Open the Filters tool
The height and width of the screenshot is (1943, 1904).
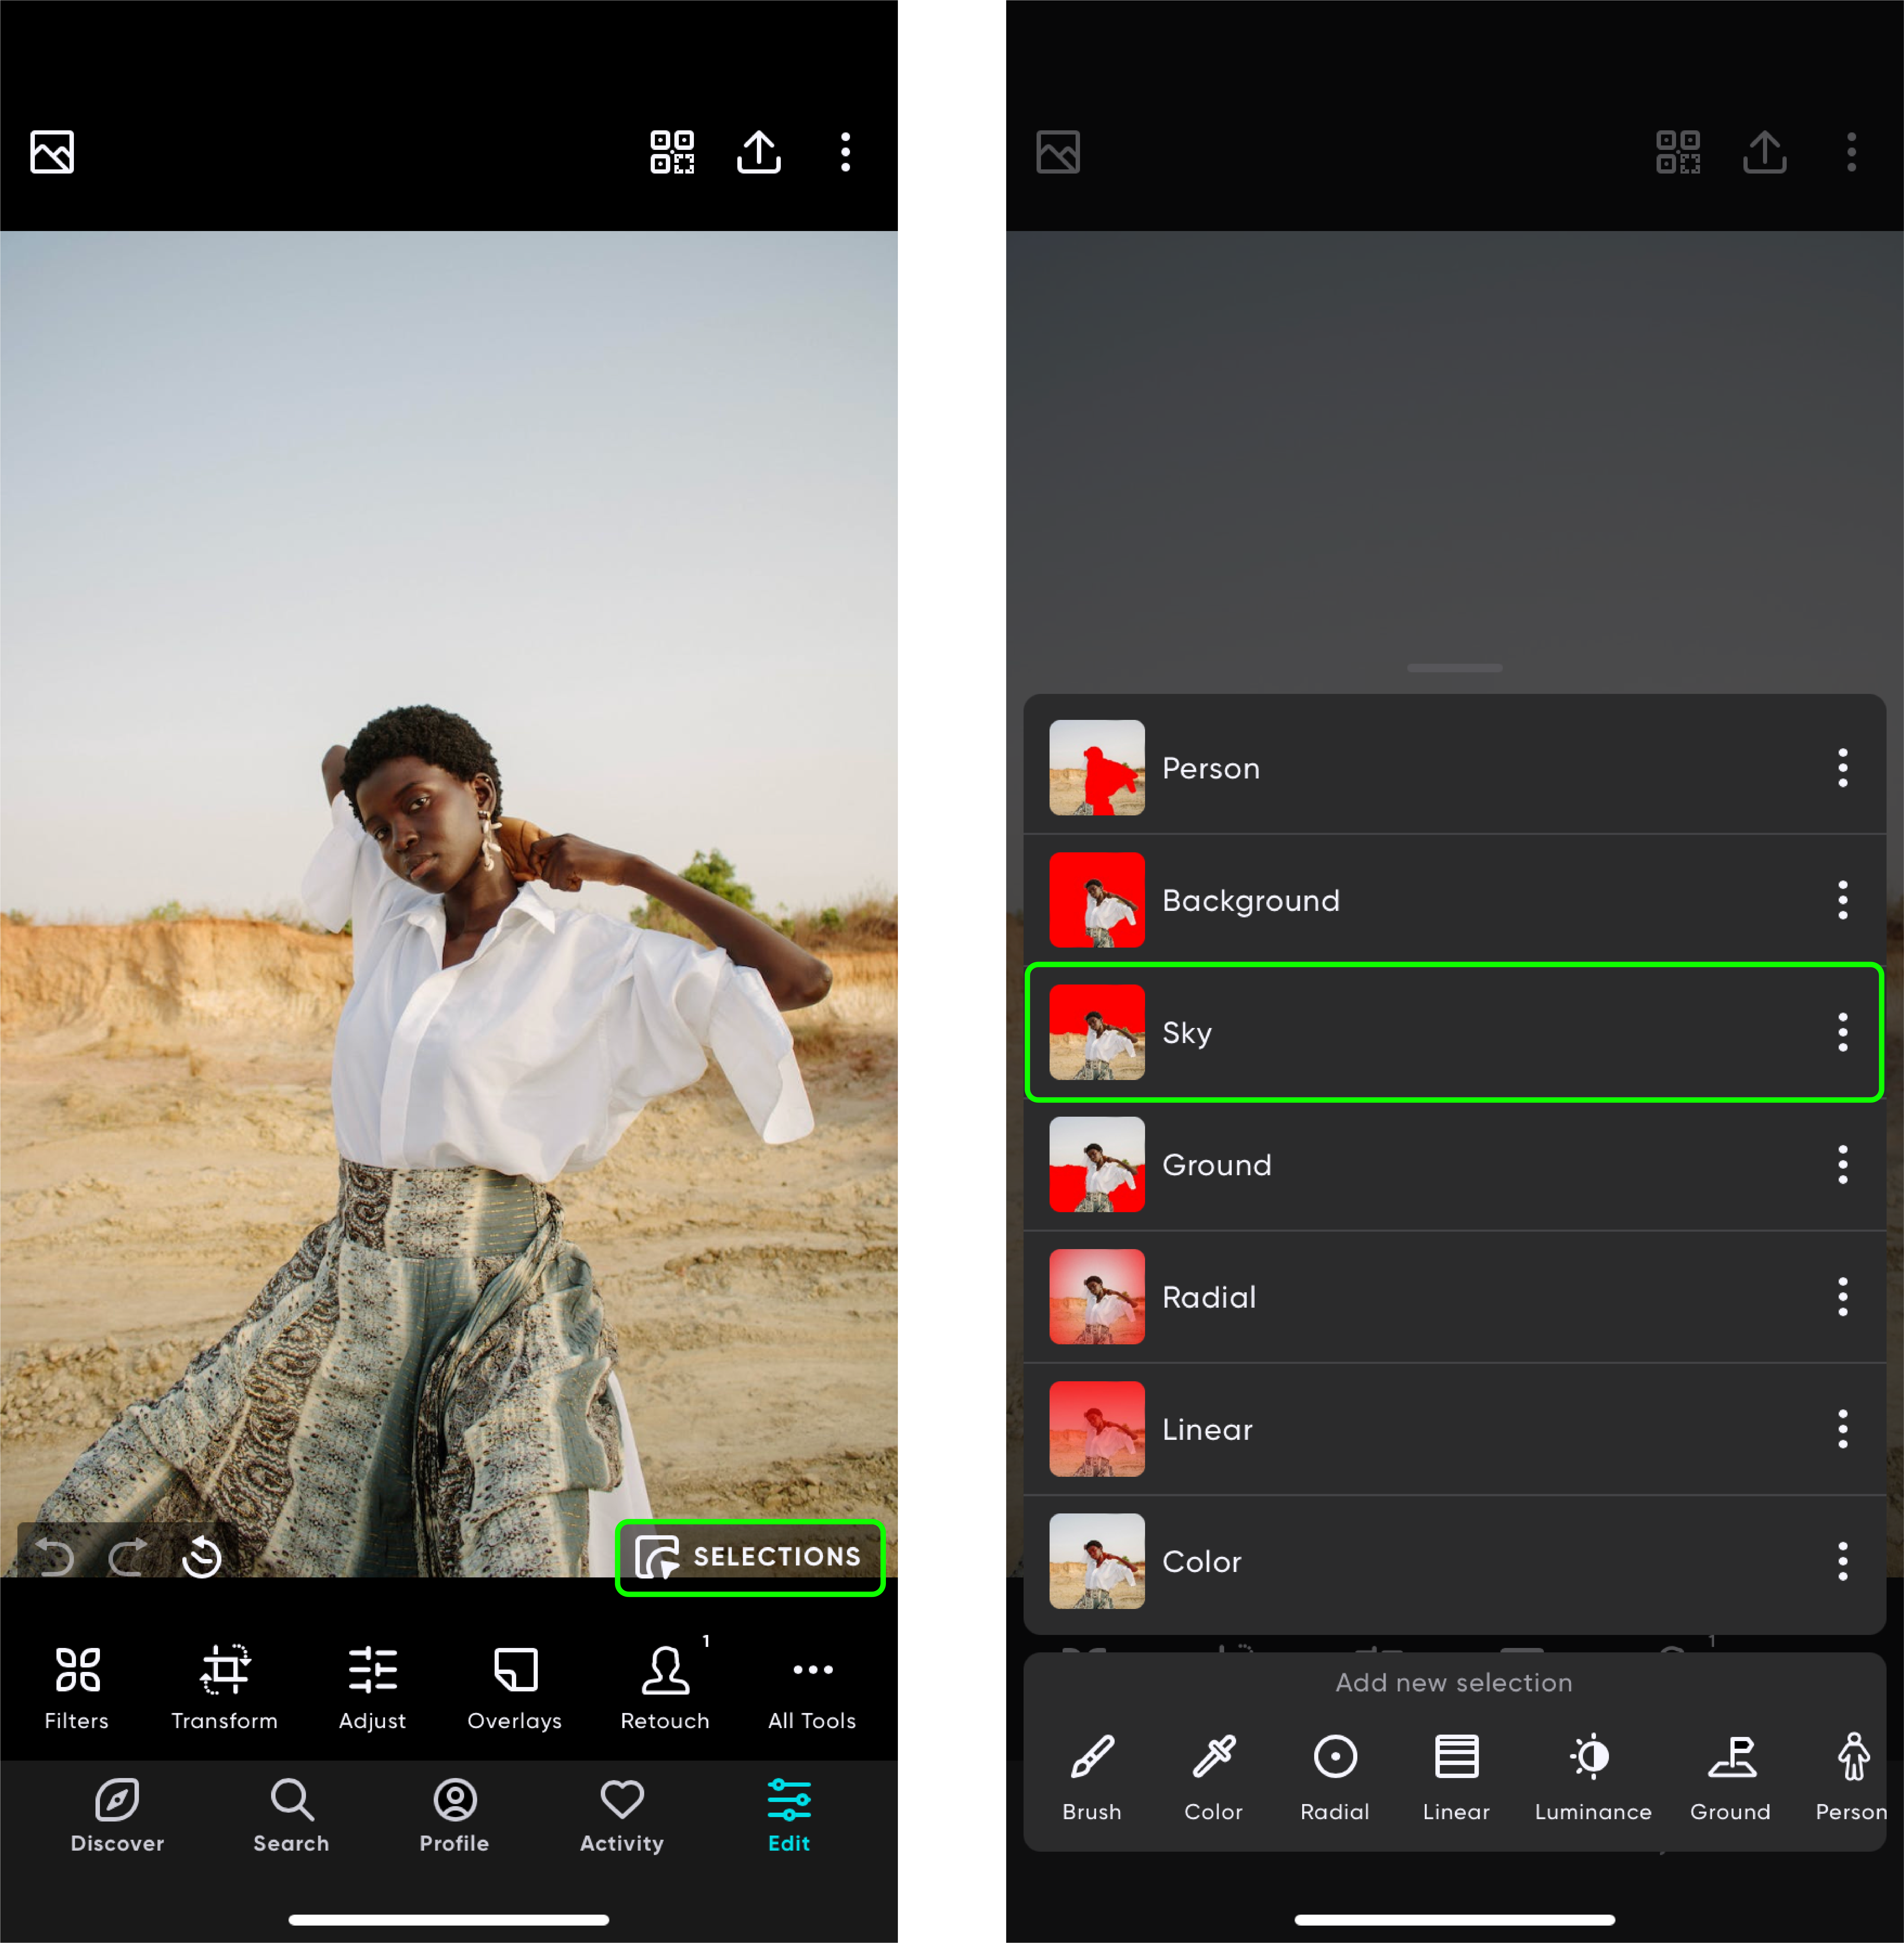77,1688
